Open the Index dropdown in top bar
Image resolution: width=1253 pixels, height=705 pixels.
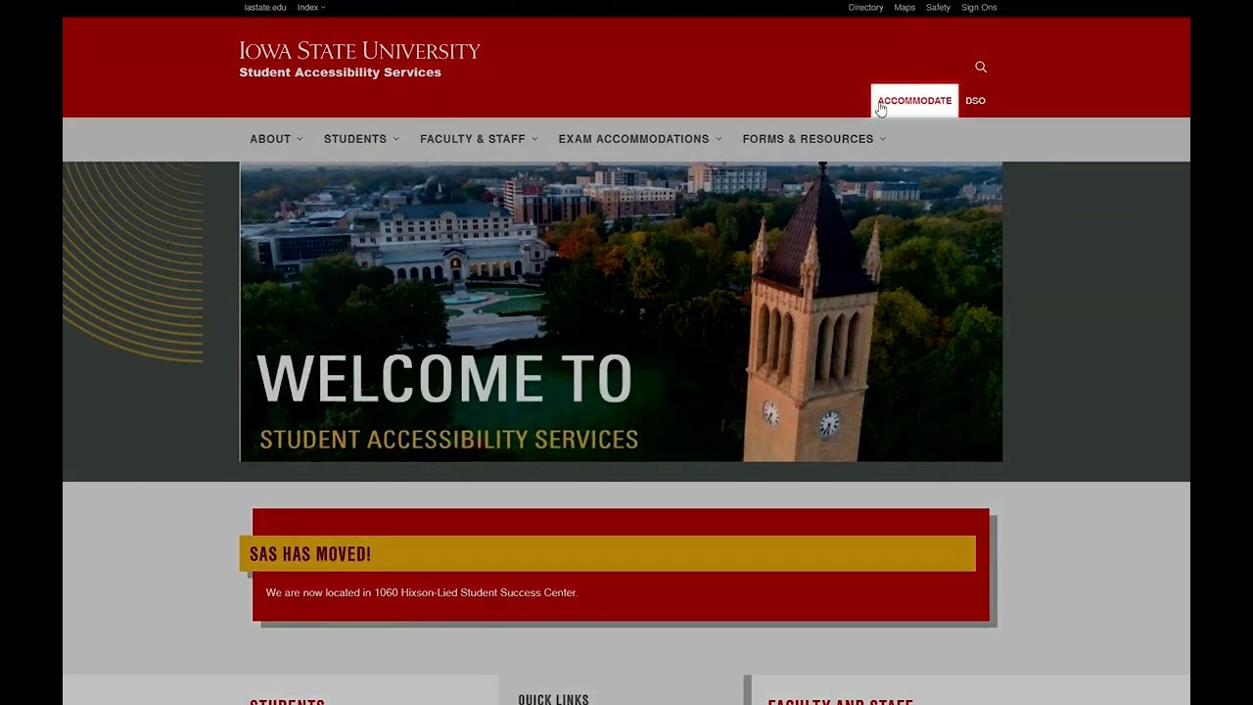coord(311,7)
